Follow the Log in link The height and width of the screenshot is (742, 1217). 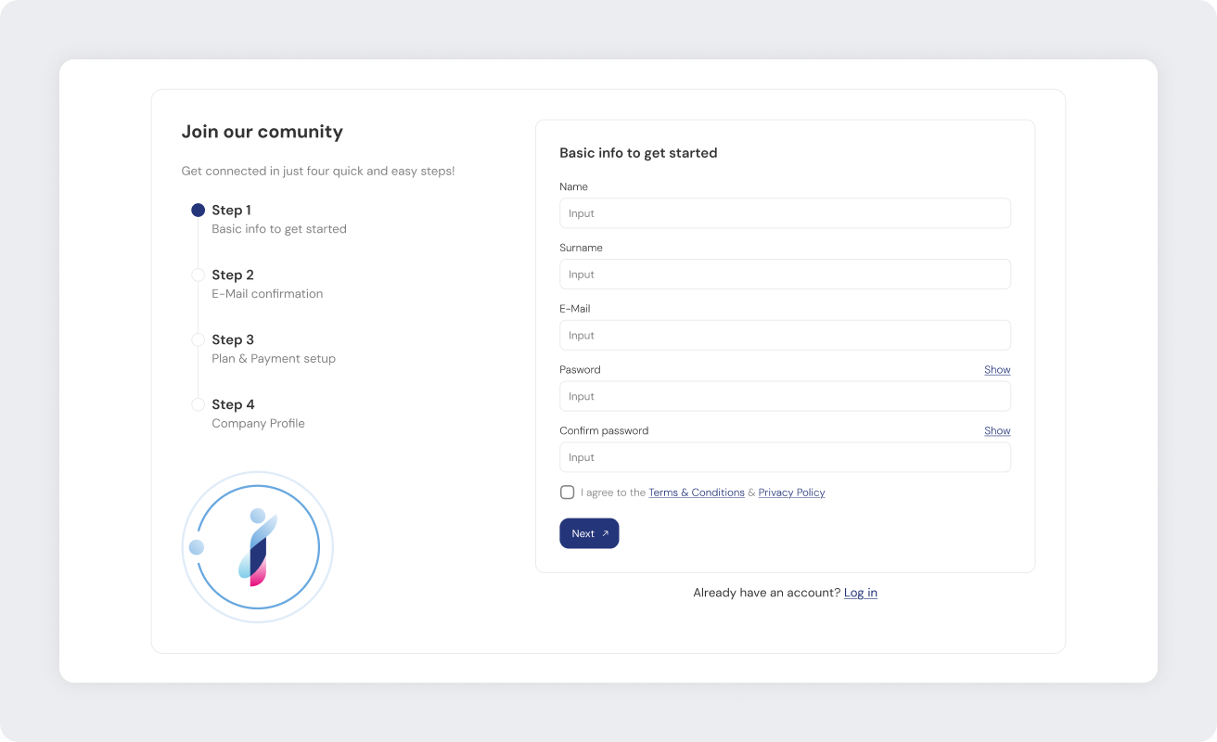click(x=860, y=593)
